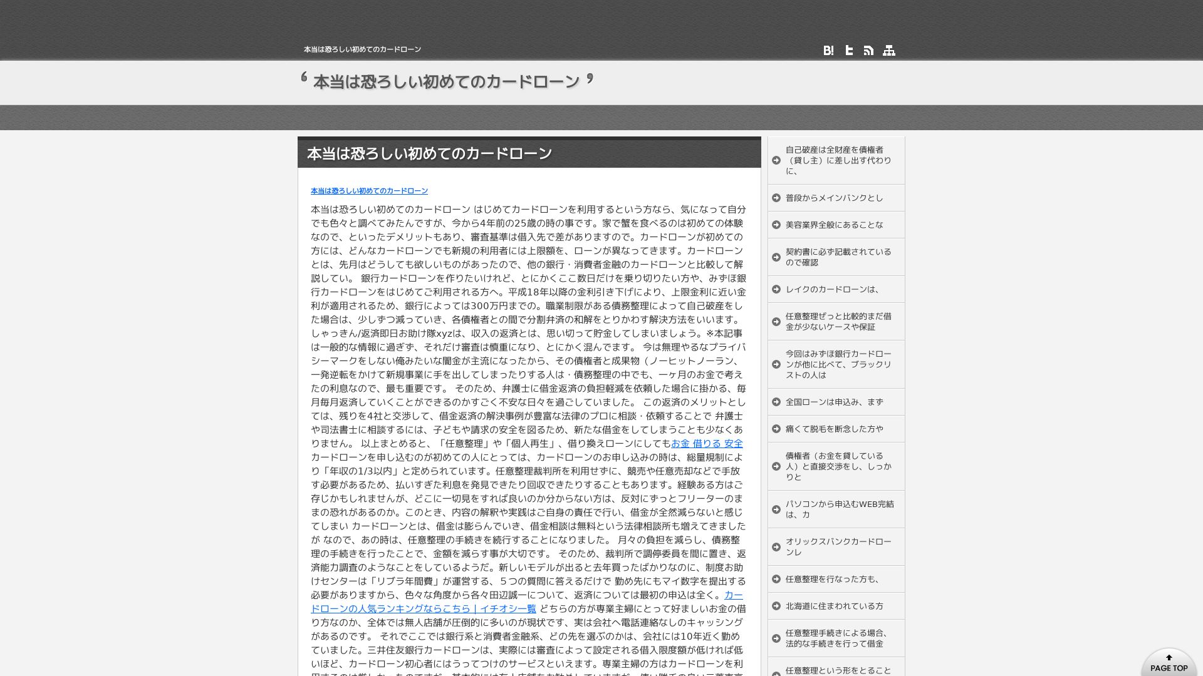Click arrow icon beside 北海道に住まわれている方 item
Image resolution: width=1203 pixels, height=676 pixels.
click(x=776, y=606)
